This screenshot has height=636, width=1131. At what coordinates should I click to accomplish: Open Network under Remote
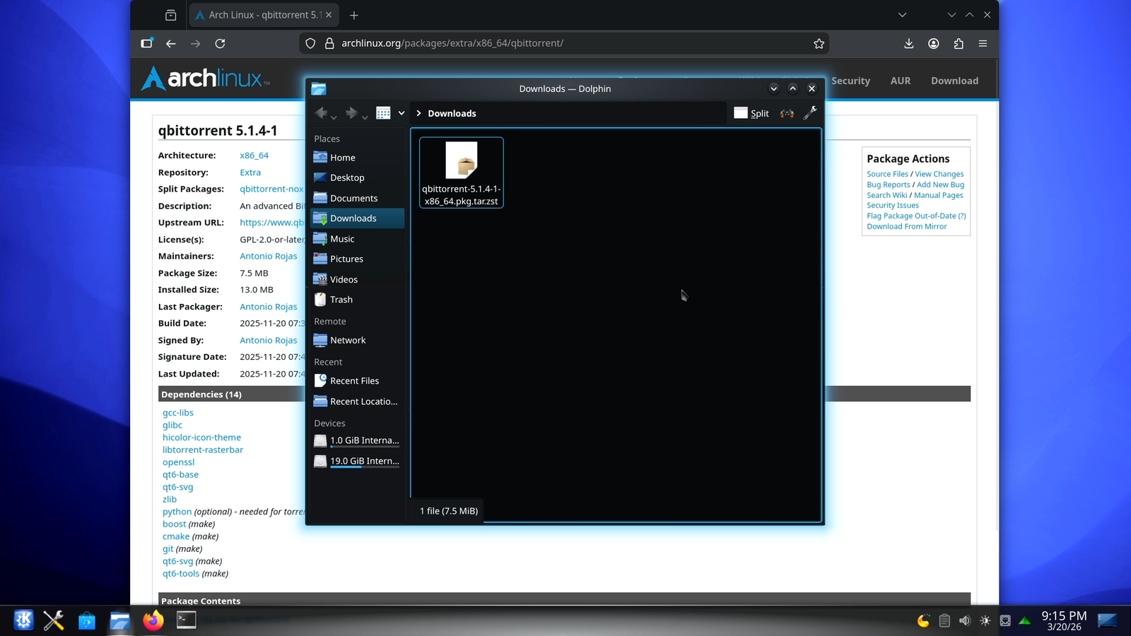pos(358,340)
